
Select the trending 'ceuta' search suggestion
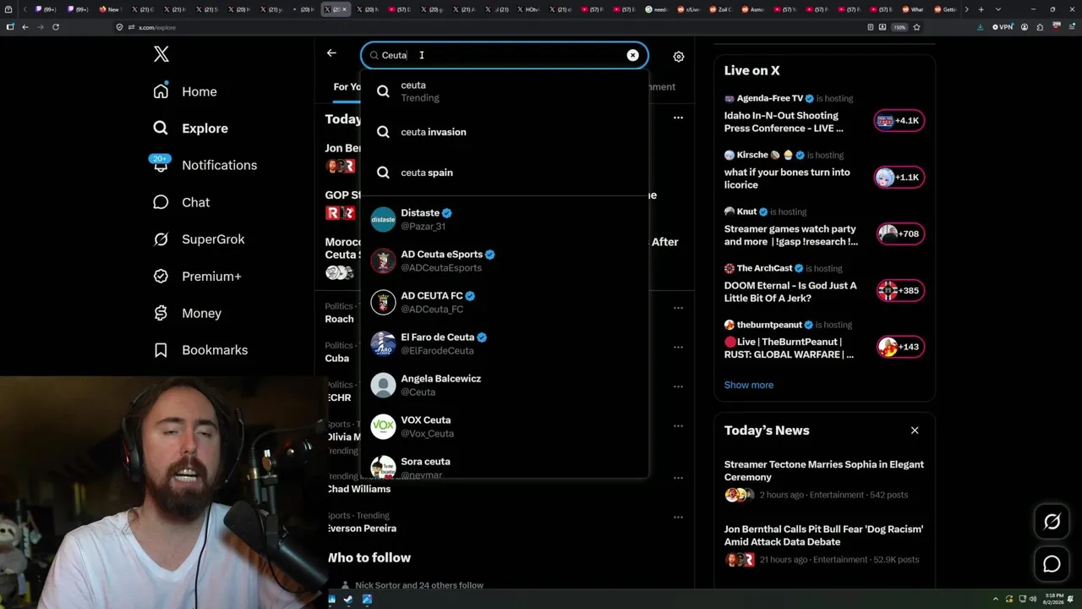[x=505, y=91]
